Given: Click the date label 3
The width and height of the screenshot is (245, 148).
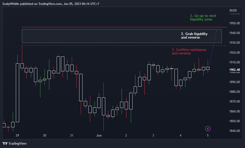Looking at the screenshot, I should [153, 135].
